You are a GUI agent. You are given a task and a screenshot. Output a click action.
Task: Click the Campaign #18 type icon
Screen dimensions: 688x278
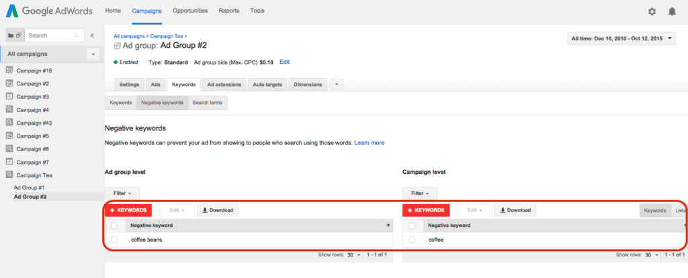click(9, 70)
